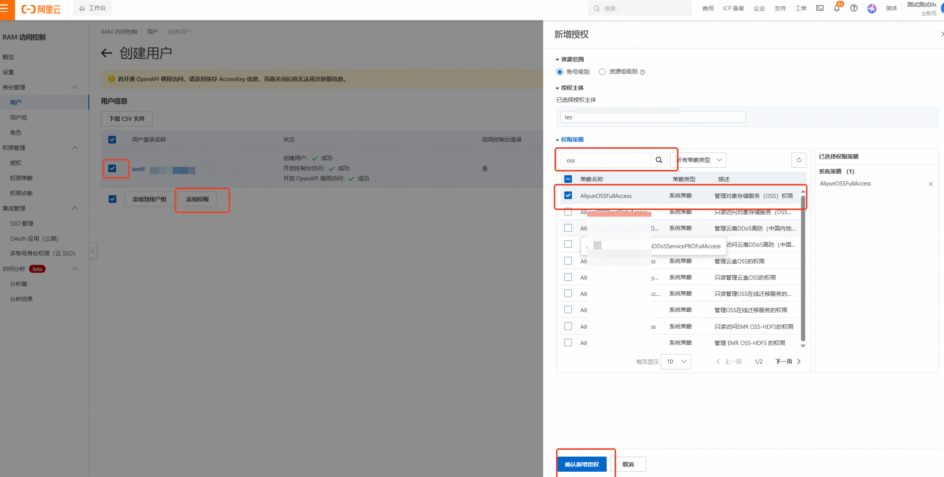Click the back arrow beside 创建用户
The height and width of the screenshot is (477, 944).
click(107, 53)
